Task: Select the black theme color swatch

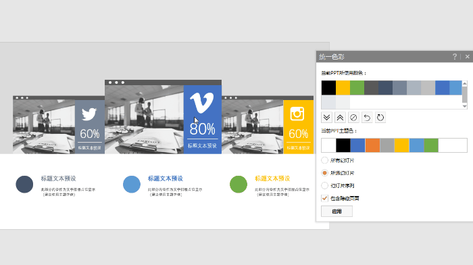Action: (343, 145)
